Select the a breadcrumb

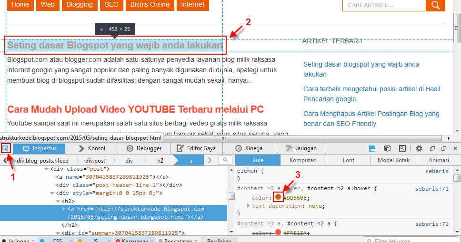tap(191, 161)
